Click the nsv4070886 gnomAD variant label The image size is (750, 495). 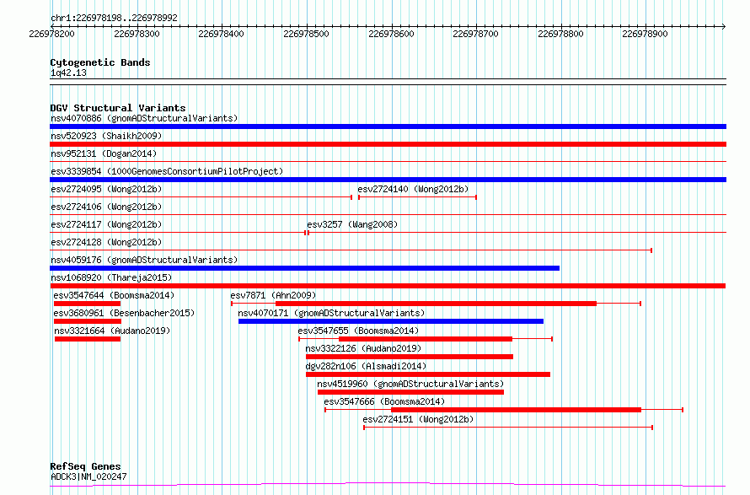[x=144, y=118]
